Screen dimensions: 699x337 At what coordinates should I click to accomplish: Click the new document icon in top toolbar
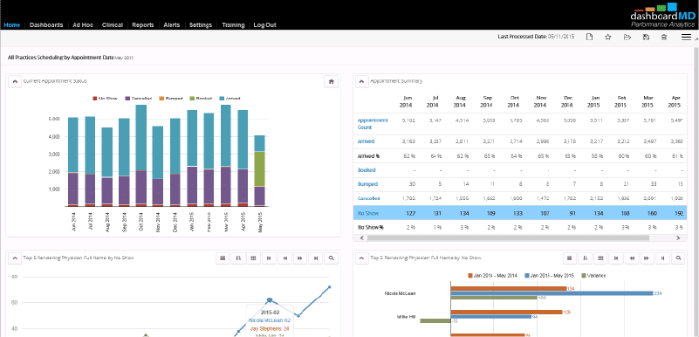pos(589,37)
